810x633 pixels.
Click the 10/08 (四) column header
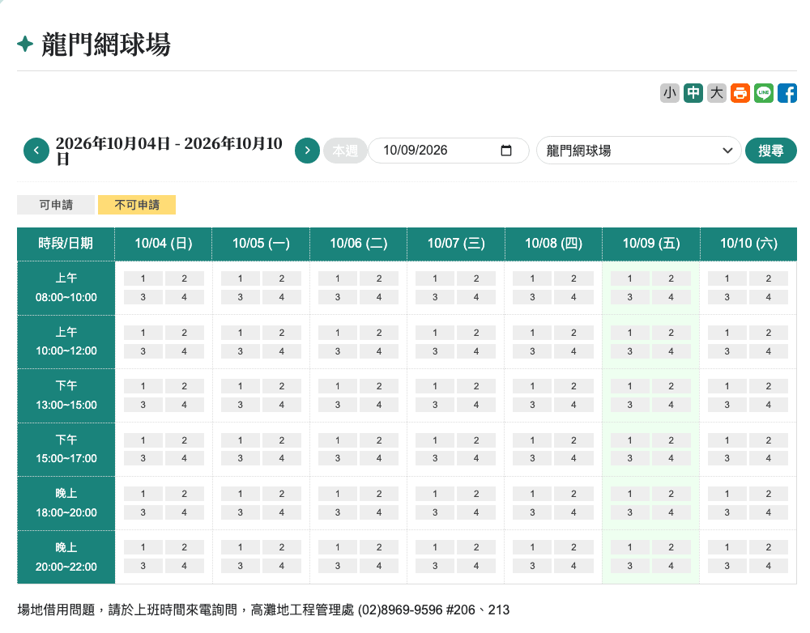[x=554, y=244]
